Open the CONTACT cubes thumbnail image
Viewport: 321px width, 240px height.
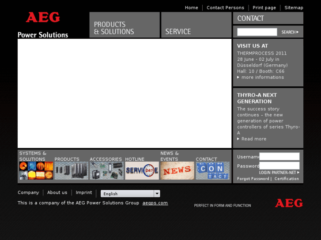212,170
